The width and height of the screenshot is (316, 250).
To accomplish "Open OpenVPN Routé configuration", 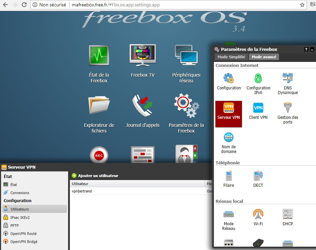I will 35,234.
